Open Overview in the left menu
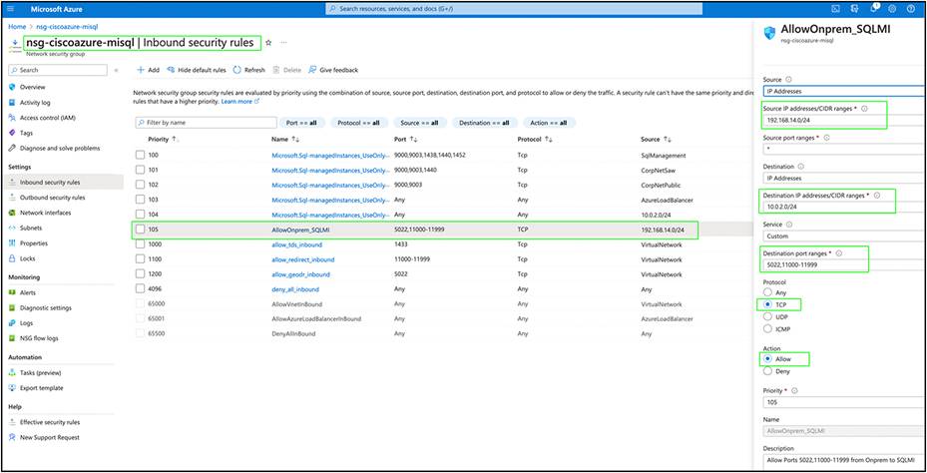927x473 pixels. click(33, 87)
